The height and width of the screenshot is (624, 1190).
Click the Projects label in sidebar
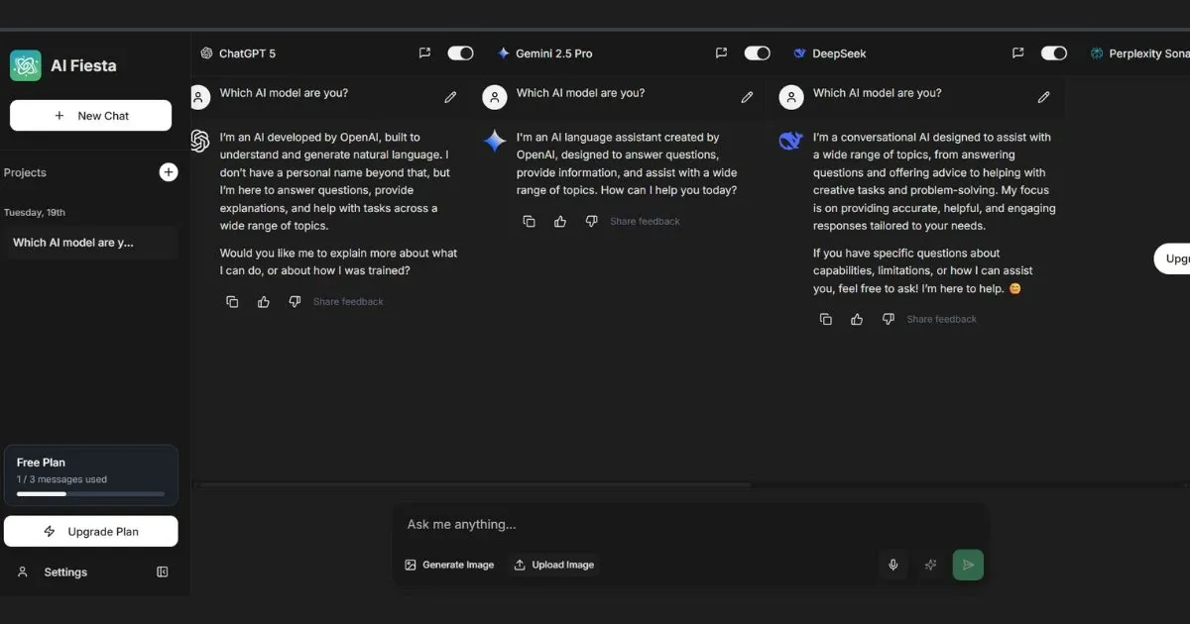[25, 172]
